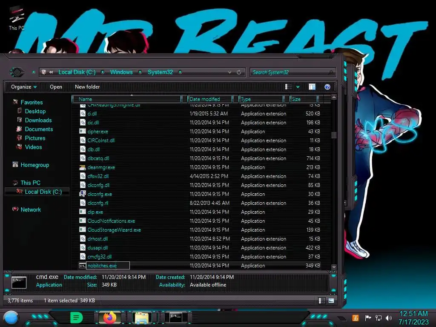Image resolution: width=436 pixels, height=327 pixels.
Task: Open the network tray icon
Action: [x=379, y=318]
